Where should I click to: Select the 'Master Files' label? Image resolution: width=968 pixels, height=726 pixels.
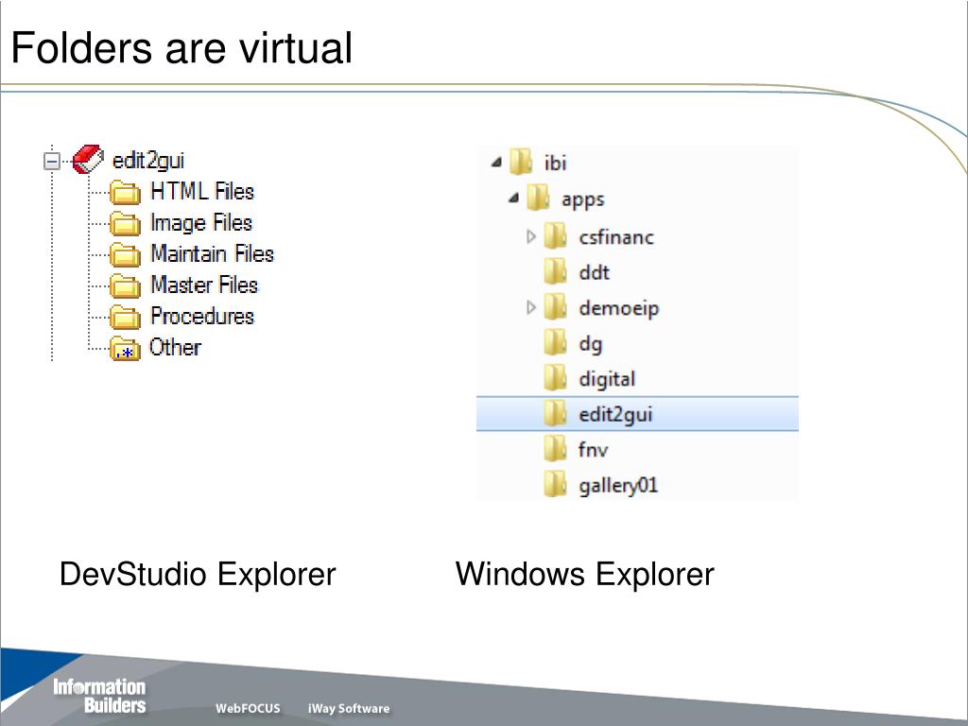point(204,285)
